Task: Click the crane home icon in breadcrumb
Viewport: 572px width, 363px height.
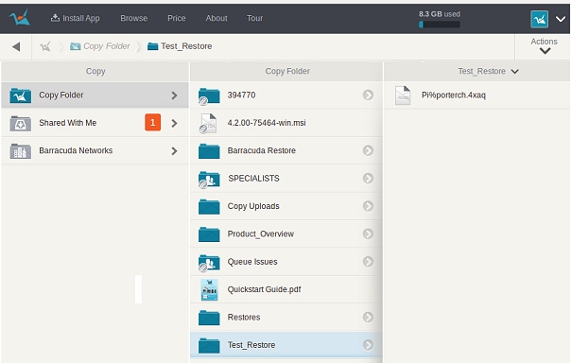Action: click(45, 46)
